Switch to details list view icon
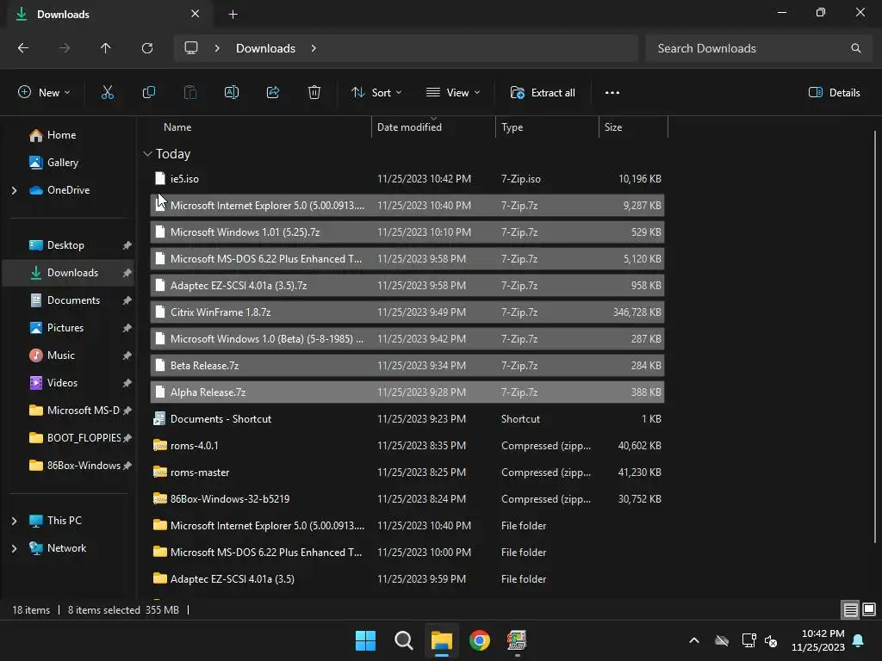The width and height of the screenshot is (882, 661). click(850, 609)
